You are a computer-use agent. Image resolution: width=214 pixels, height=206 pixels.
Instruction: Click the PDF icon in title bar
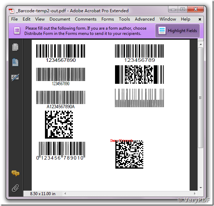[12, 11]
